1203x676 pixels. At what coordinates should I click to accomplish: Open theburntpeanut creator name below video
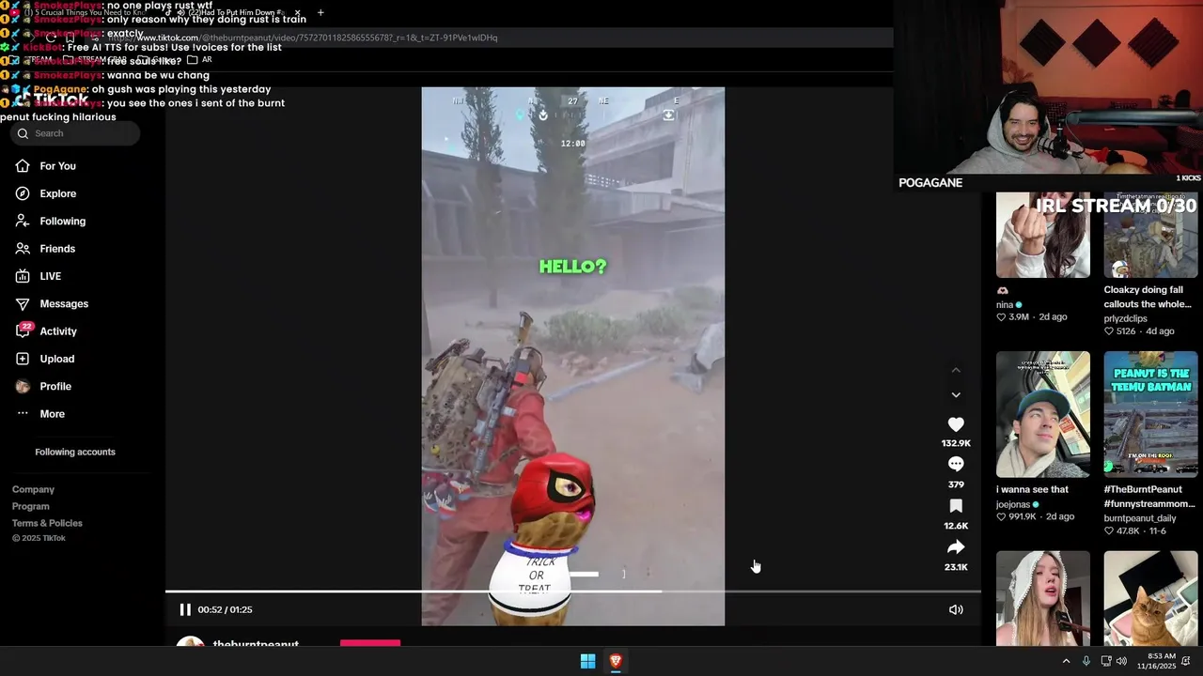click(256, 644)
